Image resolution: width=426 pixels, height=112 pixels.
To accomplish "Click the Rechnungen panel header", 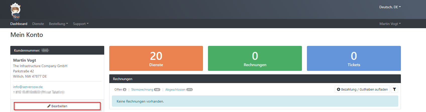I will coord(255,79).
